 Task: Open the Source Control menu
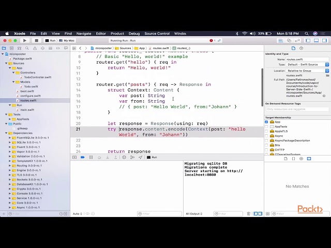[x=157, y=34]
